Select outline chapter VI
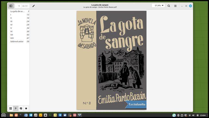Image resolution: width=209 pixels, height=118 pixels. tap(11, 32)
